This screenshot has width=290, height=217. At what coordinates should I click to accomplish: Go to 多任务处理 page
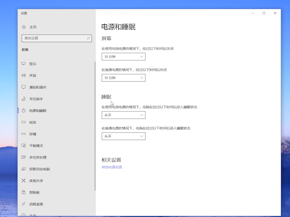(38, 157)
